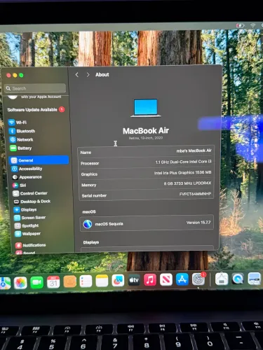263x350 pixels.
Task: Click the Memory value 8 GB LPDDR4X
Action: point(187,183)
